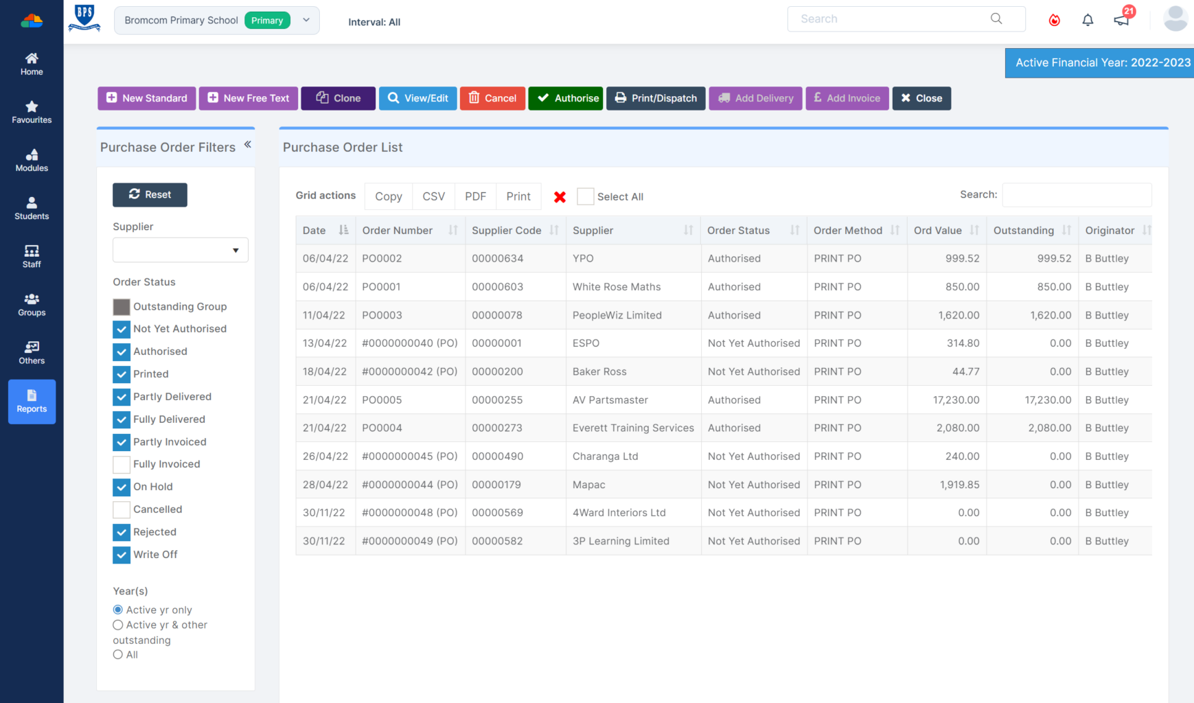Expand the Bromcom Primary School selector

[x=217, y=21]
